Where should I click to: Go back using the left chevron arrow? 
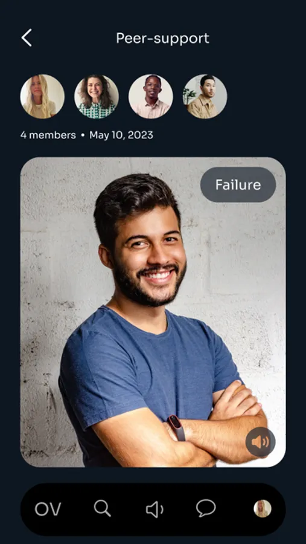27,38
